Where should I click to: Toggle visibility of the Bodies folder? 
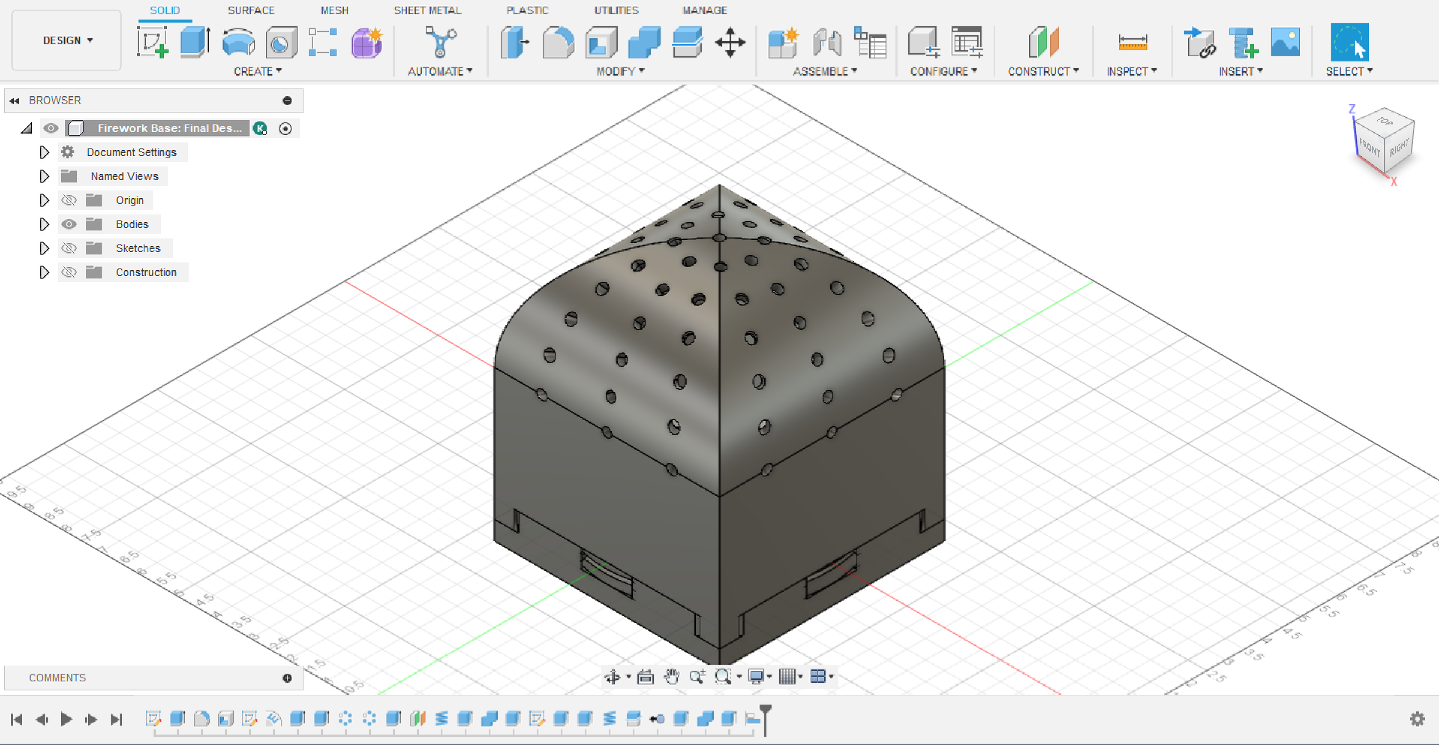click(x=69, y=224)
